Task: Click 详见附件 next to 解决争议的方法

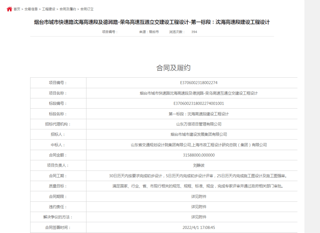Action: 199,217
